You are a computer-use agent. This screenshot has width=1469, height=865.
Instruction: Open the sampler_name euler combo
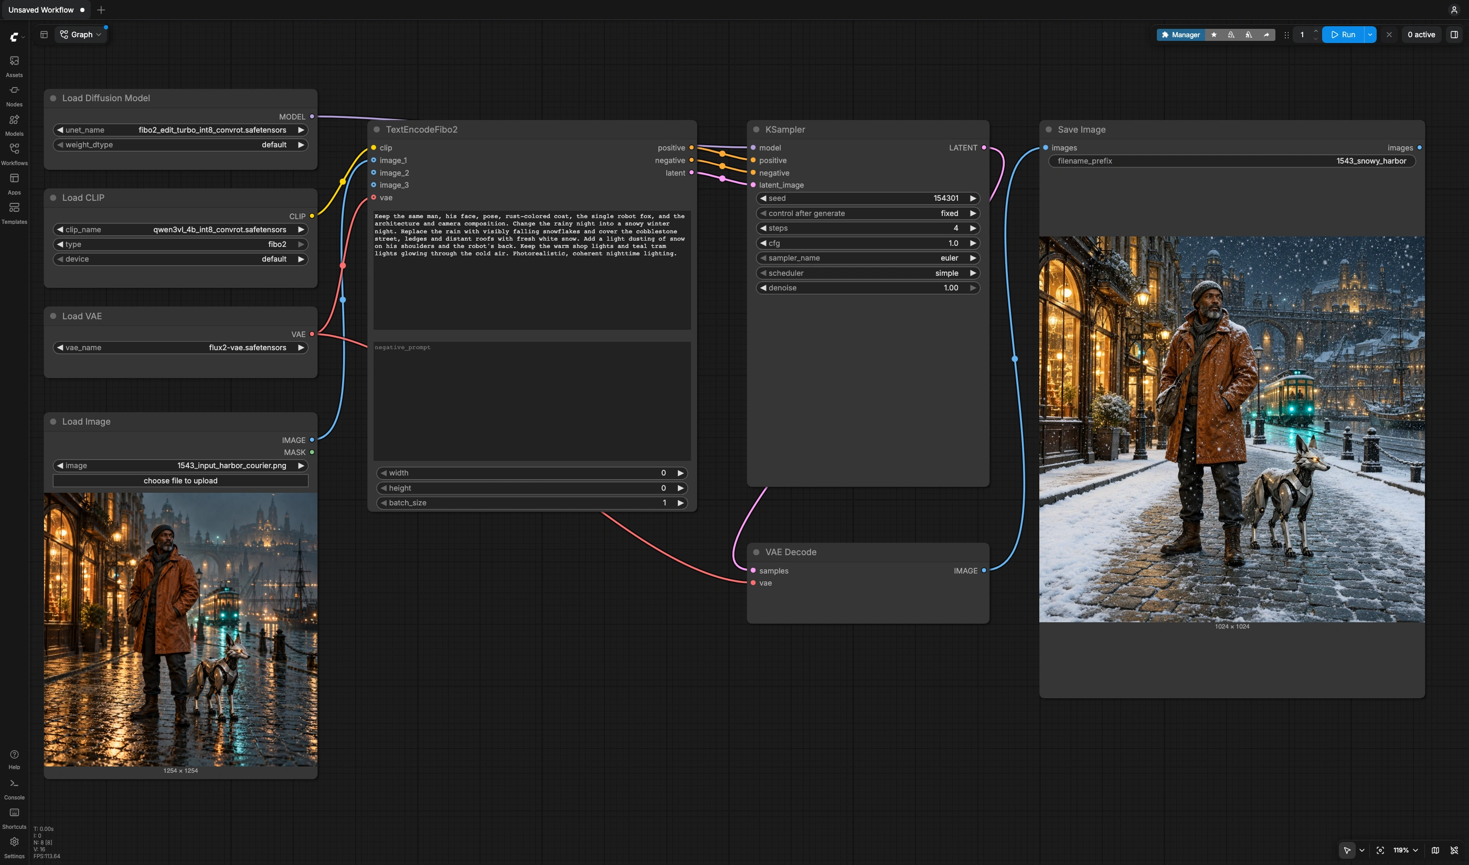pos(867,257)
